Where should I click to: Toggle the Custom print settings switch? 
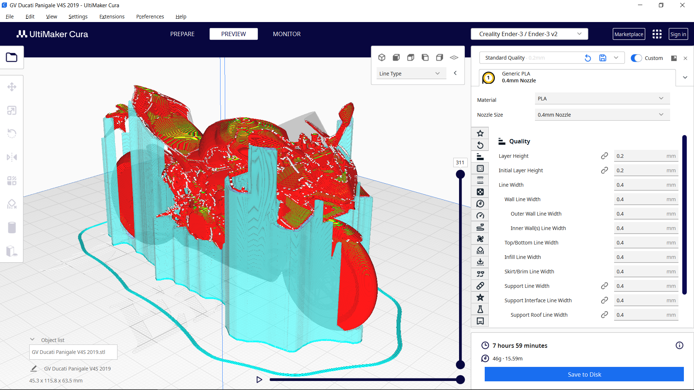click(x=636, y=58)
